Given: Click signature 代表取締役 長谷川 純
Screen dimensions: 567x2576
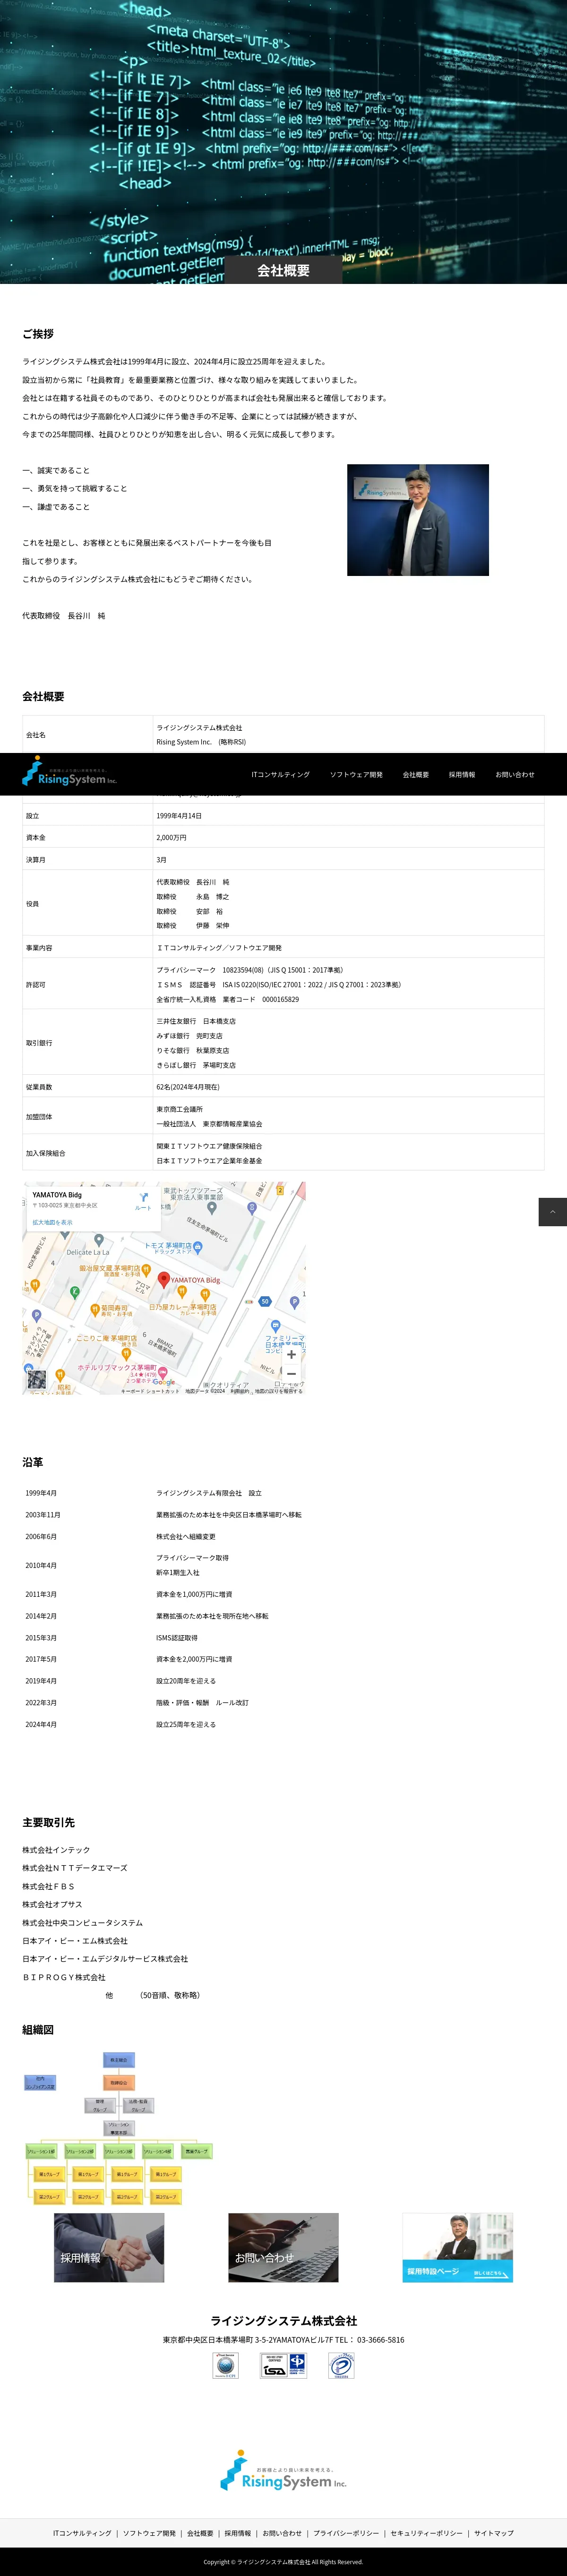Looking at the screenshot, I should [x=64, y=616].
